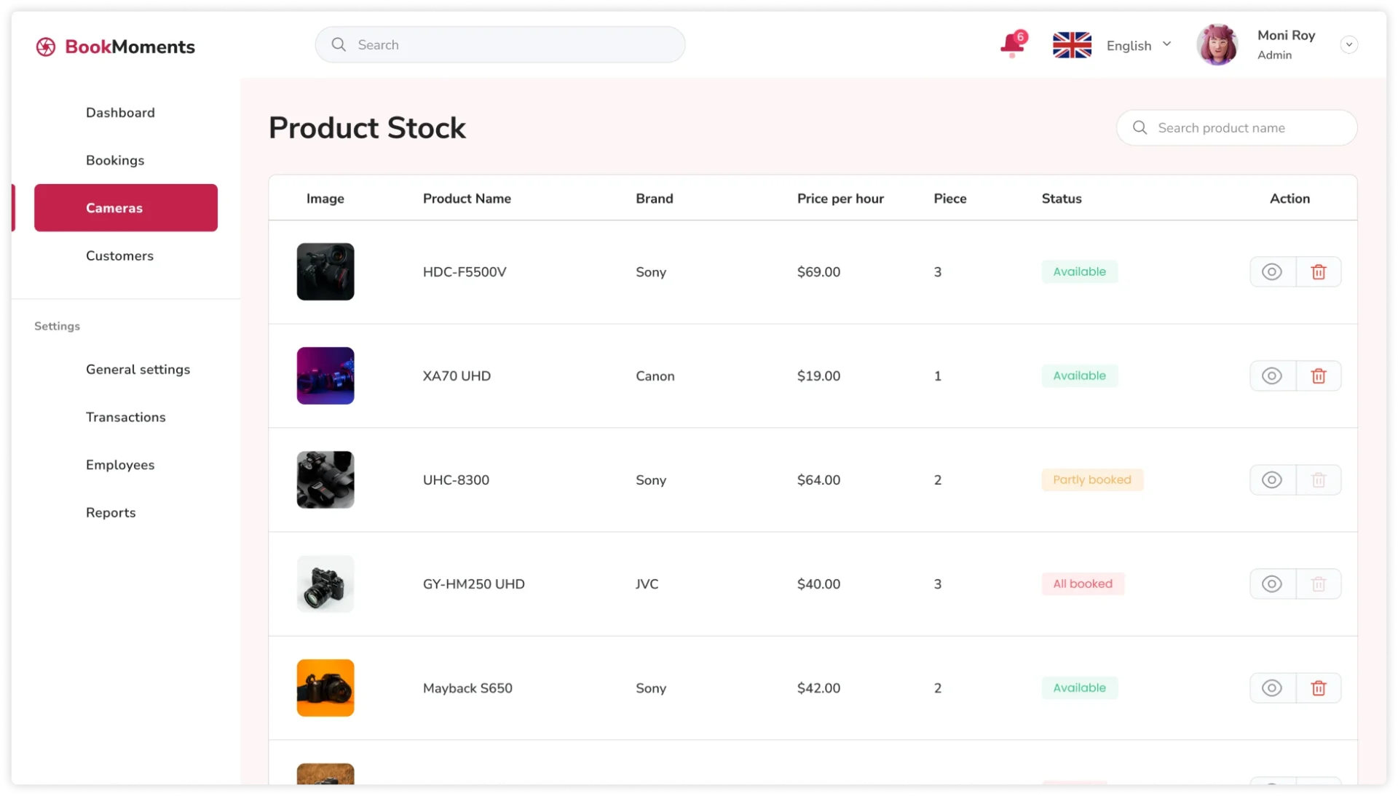Click trash icon for Mayback S650
The height and width of the screenshot is (796, 1398).
point(1318,688)
